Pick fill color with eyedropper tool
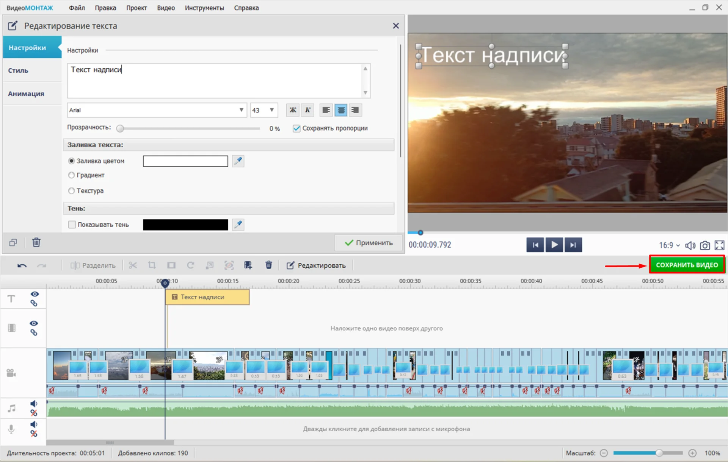The height and width of the screenshot is (462, 728). click(x=238, y=161)
